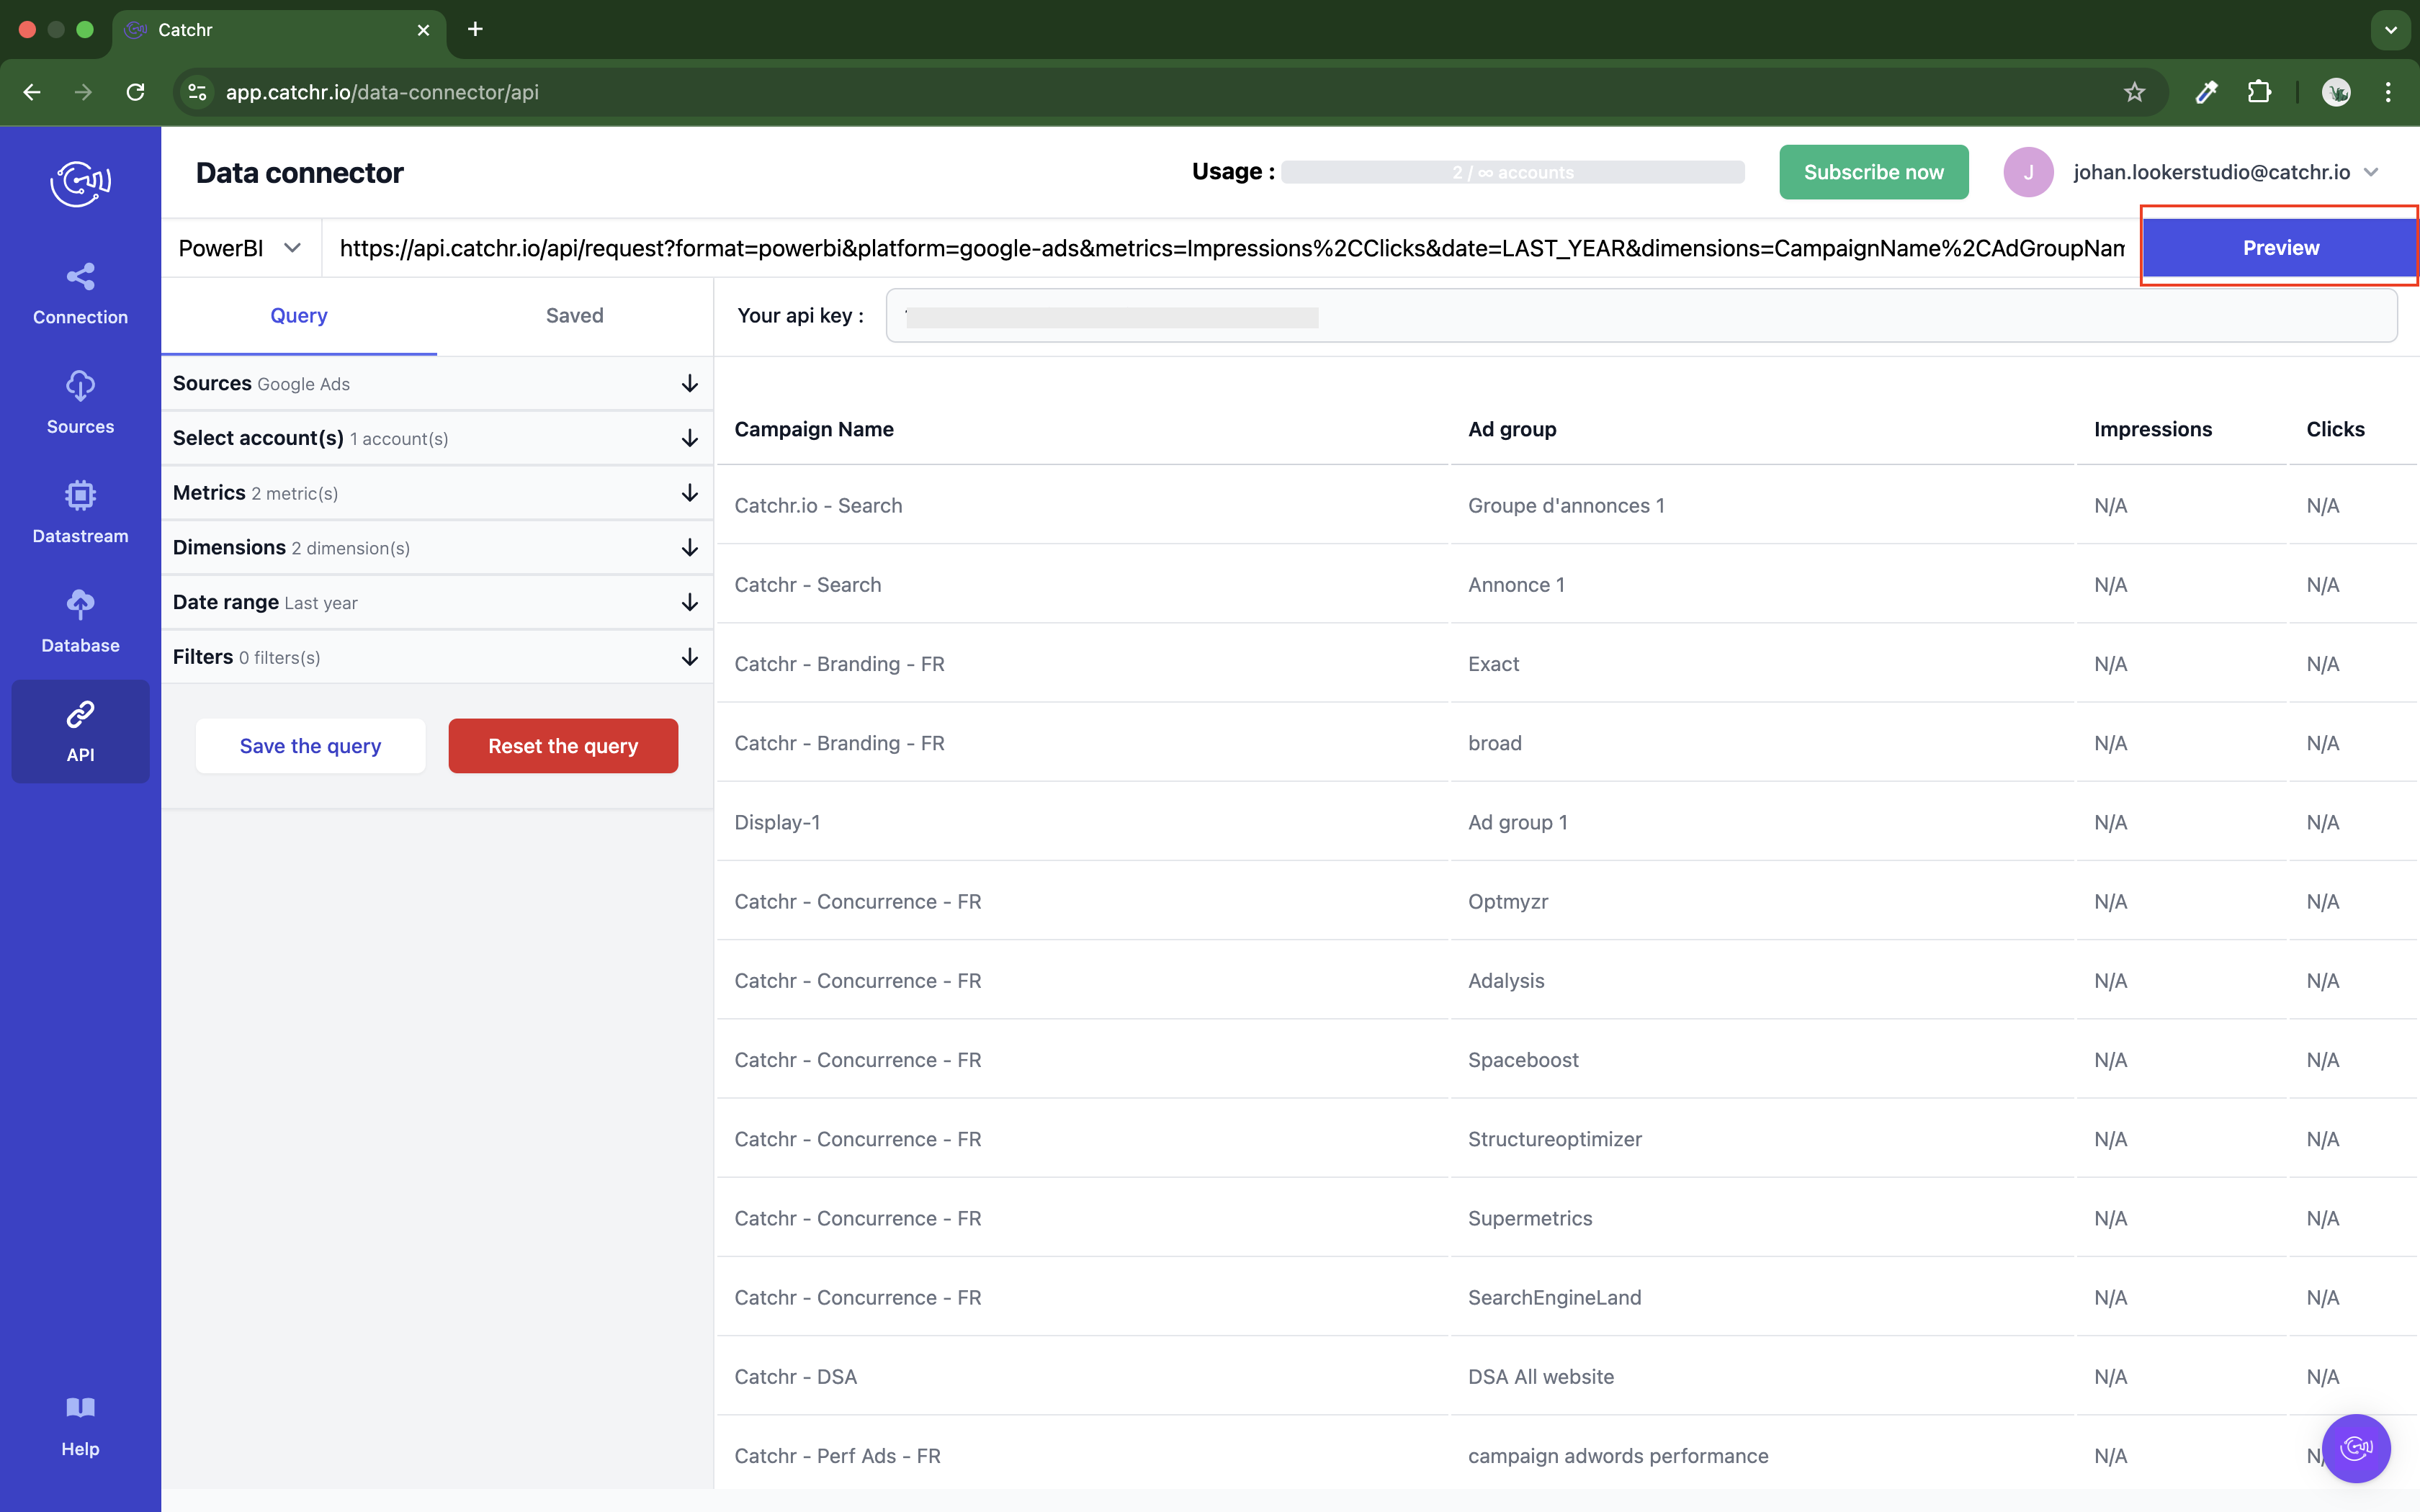Open the tab search chevron in the browser
This screenshot has width=2420, height=1512.
2391,29
